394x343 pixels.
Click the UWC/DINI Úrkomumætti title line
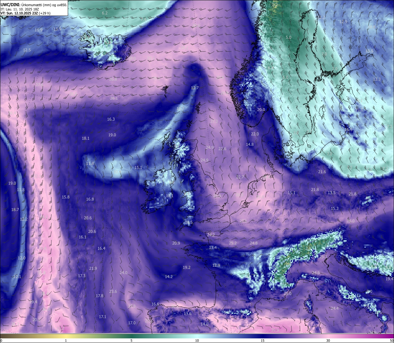34,5
